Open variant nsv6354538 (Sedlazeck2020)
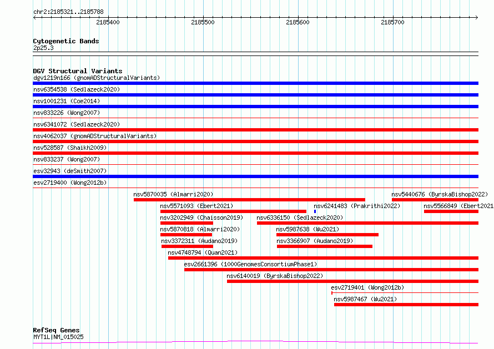This screenshot has width=494, height=349. [x=77, y=89]
